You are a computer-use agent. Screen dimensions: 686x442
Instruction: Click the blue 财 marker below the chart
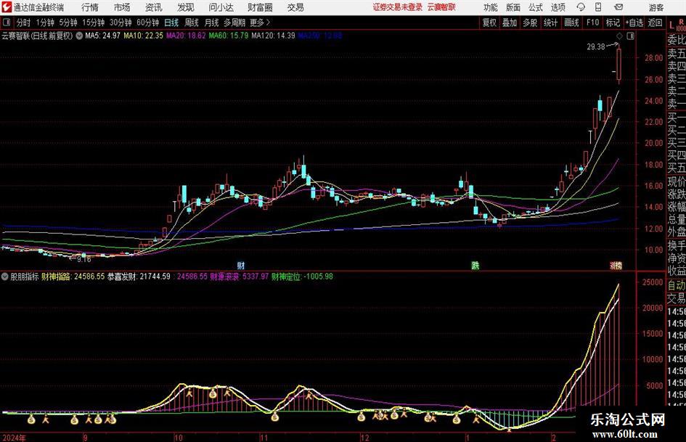pyautogui.click(x=240, y=265)
